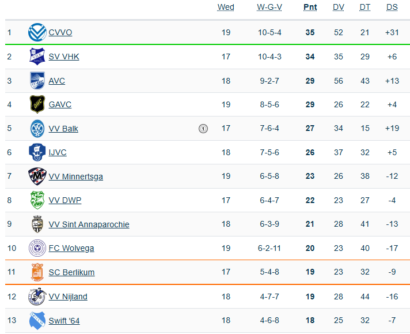This screenshot has height=334, width=410.
Task: Sort by the Pnt points header
Action: click(310, 7)
